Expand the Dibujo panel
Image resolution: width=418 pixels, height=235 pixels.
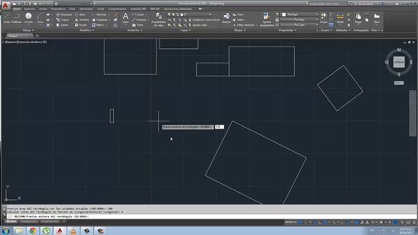click(x=27, y=30)
